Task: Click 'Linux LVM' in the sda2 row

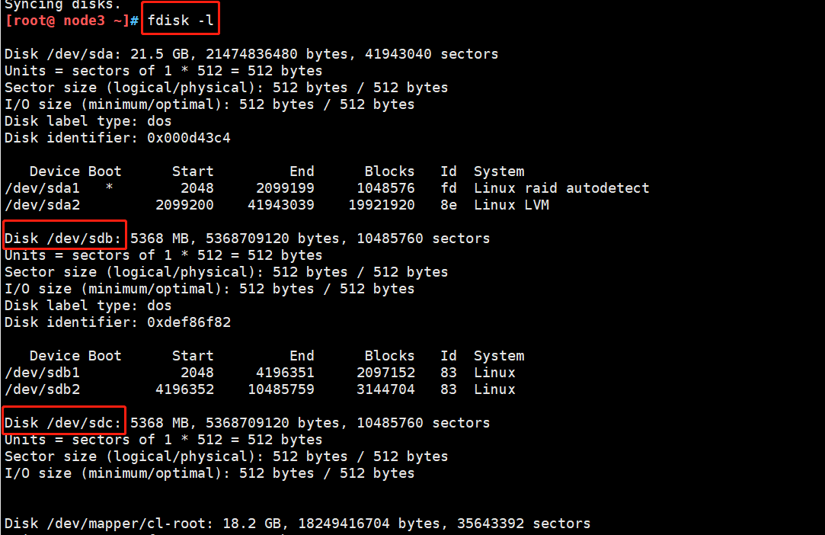Action: (511, 205)
